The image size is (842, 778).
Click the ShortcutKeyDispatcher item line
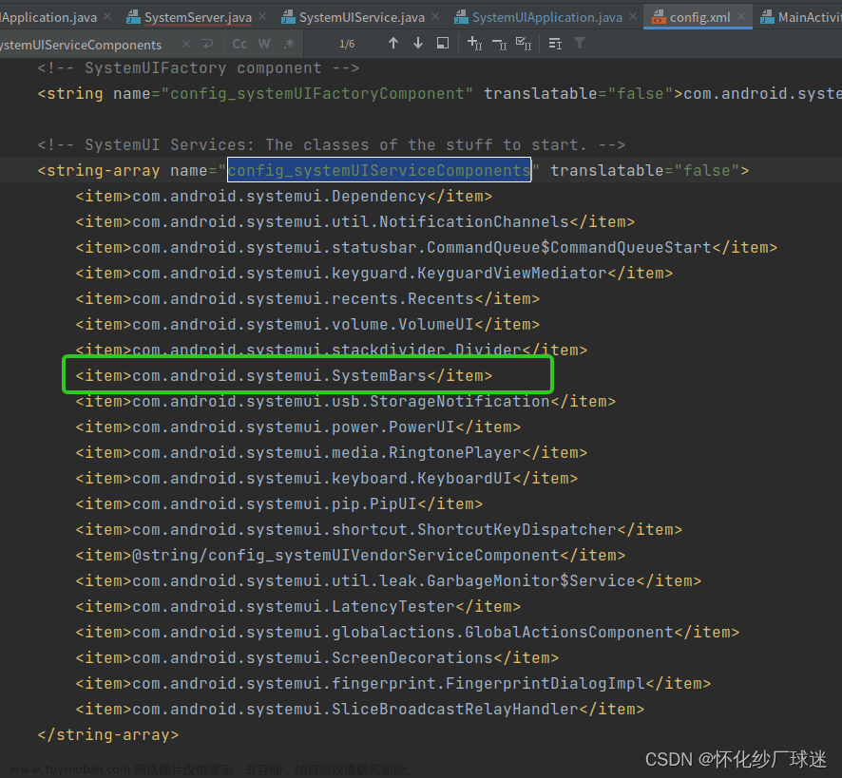[378, 530]
